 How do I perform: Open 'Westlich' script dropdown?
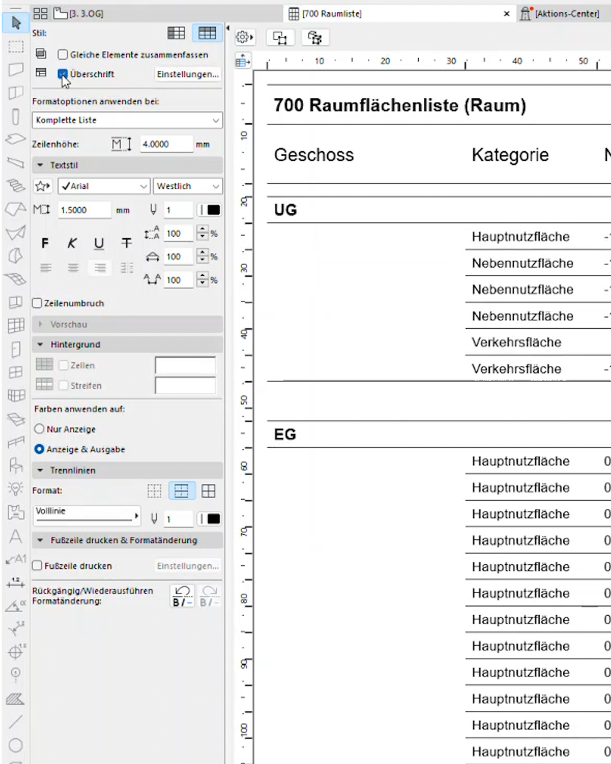pyautogui.click(x=188, y=186)
